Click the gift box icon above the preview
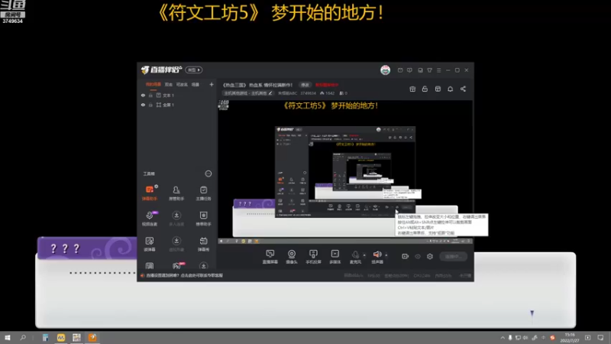 412,89
